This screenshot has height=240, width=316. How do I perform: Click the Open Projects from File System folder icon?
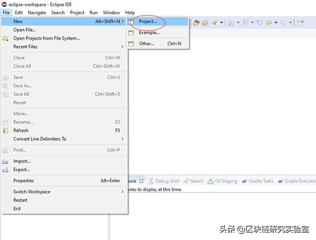(x=5, y=39)
